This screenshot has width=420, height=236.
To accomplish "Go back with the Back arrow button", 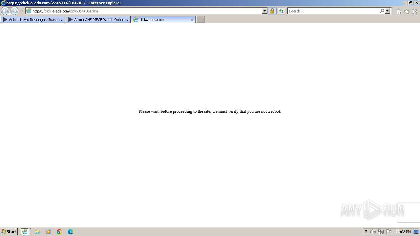I will (x=5, y=11).
